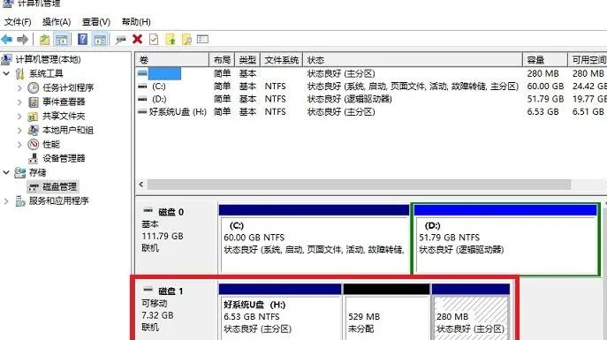Image resolution: width=607 pixels, height=340 pixels.
Task: Sort by the 卷 column header
Action: pyautogui.click(x=172, y=60)
